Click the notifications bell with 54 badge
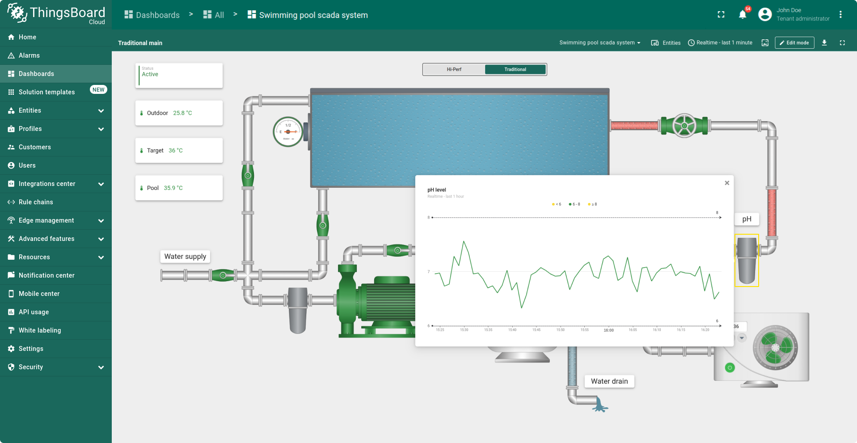 pyautogui.click(x=742, y=14)
